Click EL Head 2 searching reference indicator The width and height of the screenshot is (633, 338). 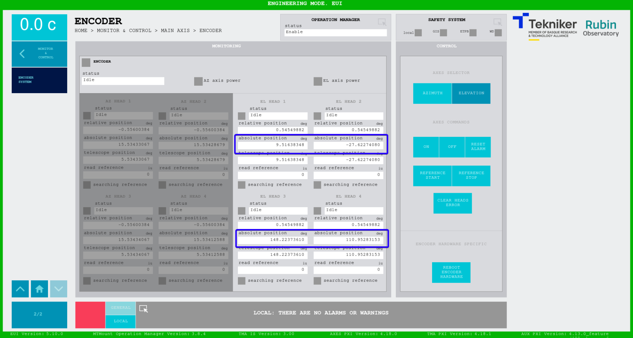(x=317, y=185)
